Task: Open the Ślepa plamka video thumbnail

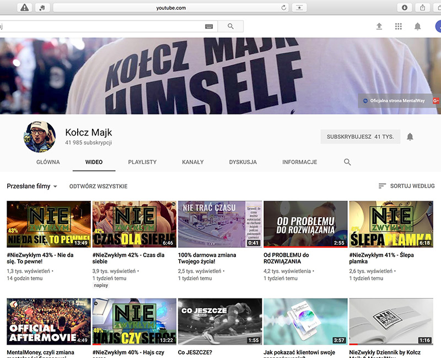Action: 391,224
